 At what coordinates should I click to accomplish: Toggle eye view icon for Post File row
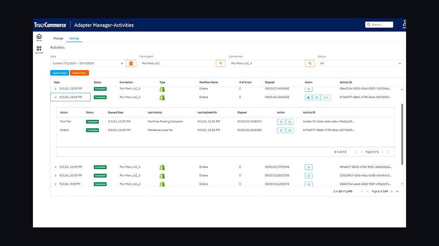[x=281, y=122]
